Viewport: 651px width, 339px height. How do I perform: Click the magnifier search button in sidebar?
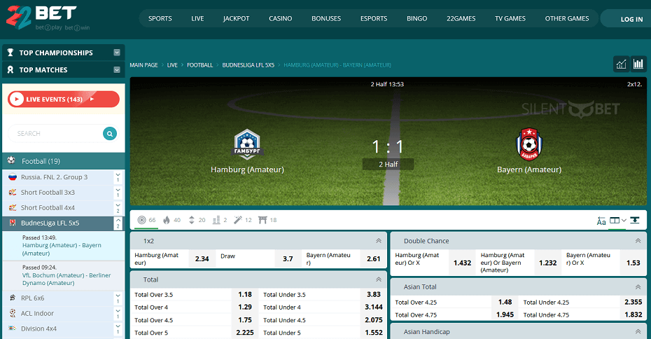pyautogui.click(x=110, y=133)
